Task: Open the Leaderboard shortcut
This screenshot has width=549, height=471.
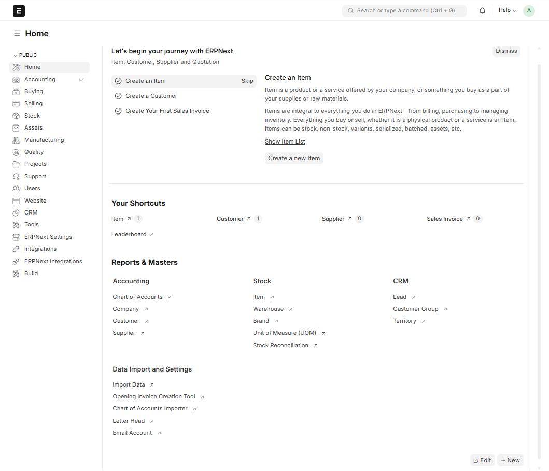Action: coord(133,234)
